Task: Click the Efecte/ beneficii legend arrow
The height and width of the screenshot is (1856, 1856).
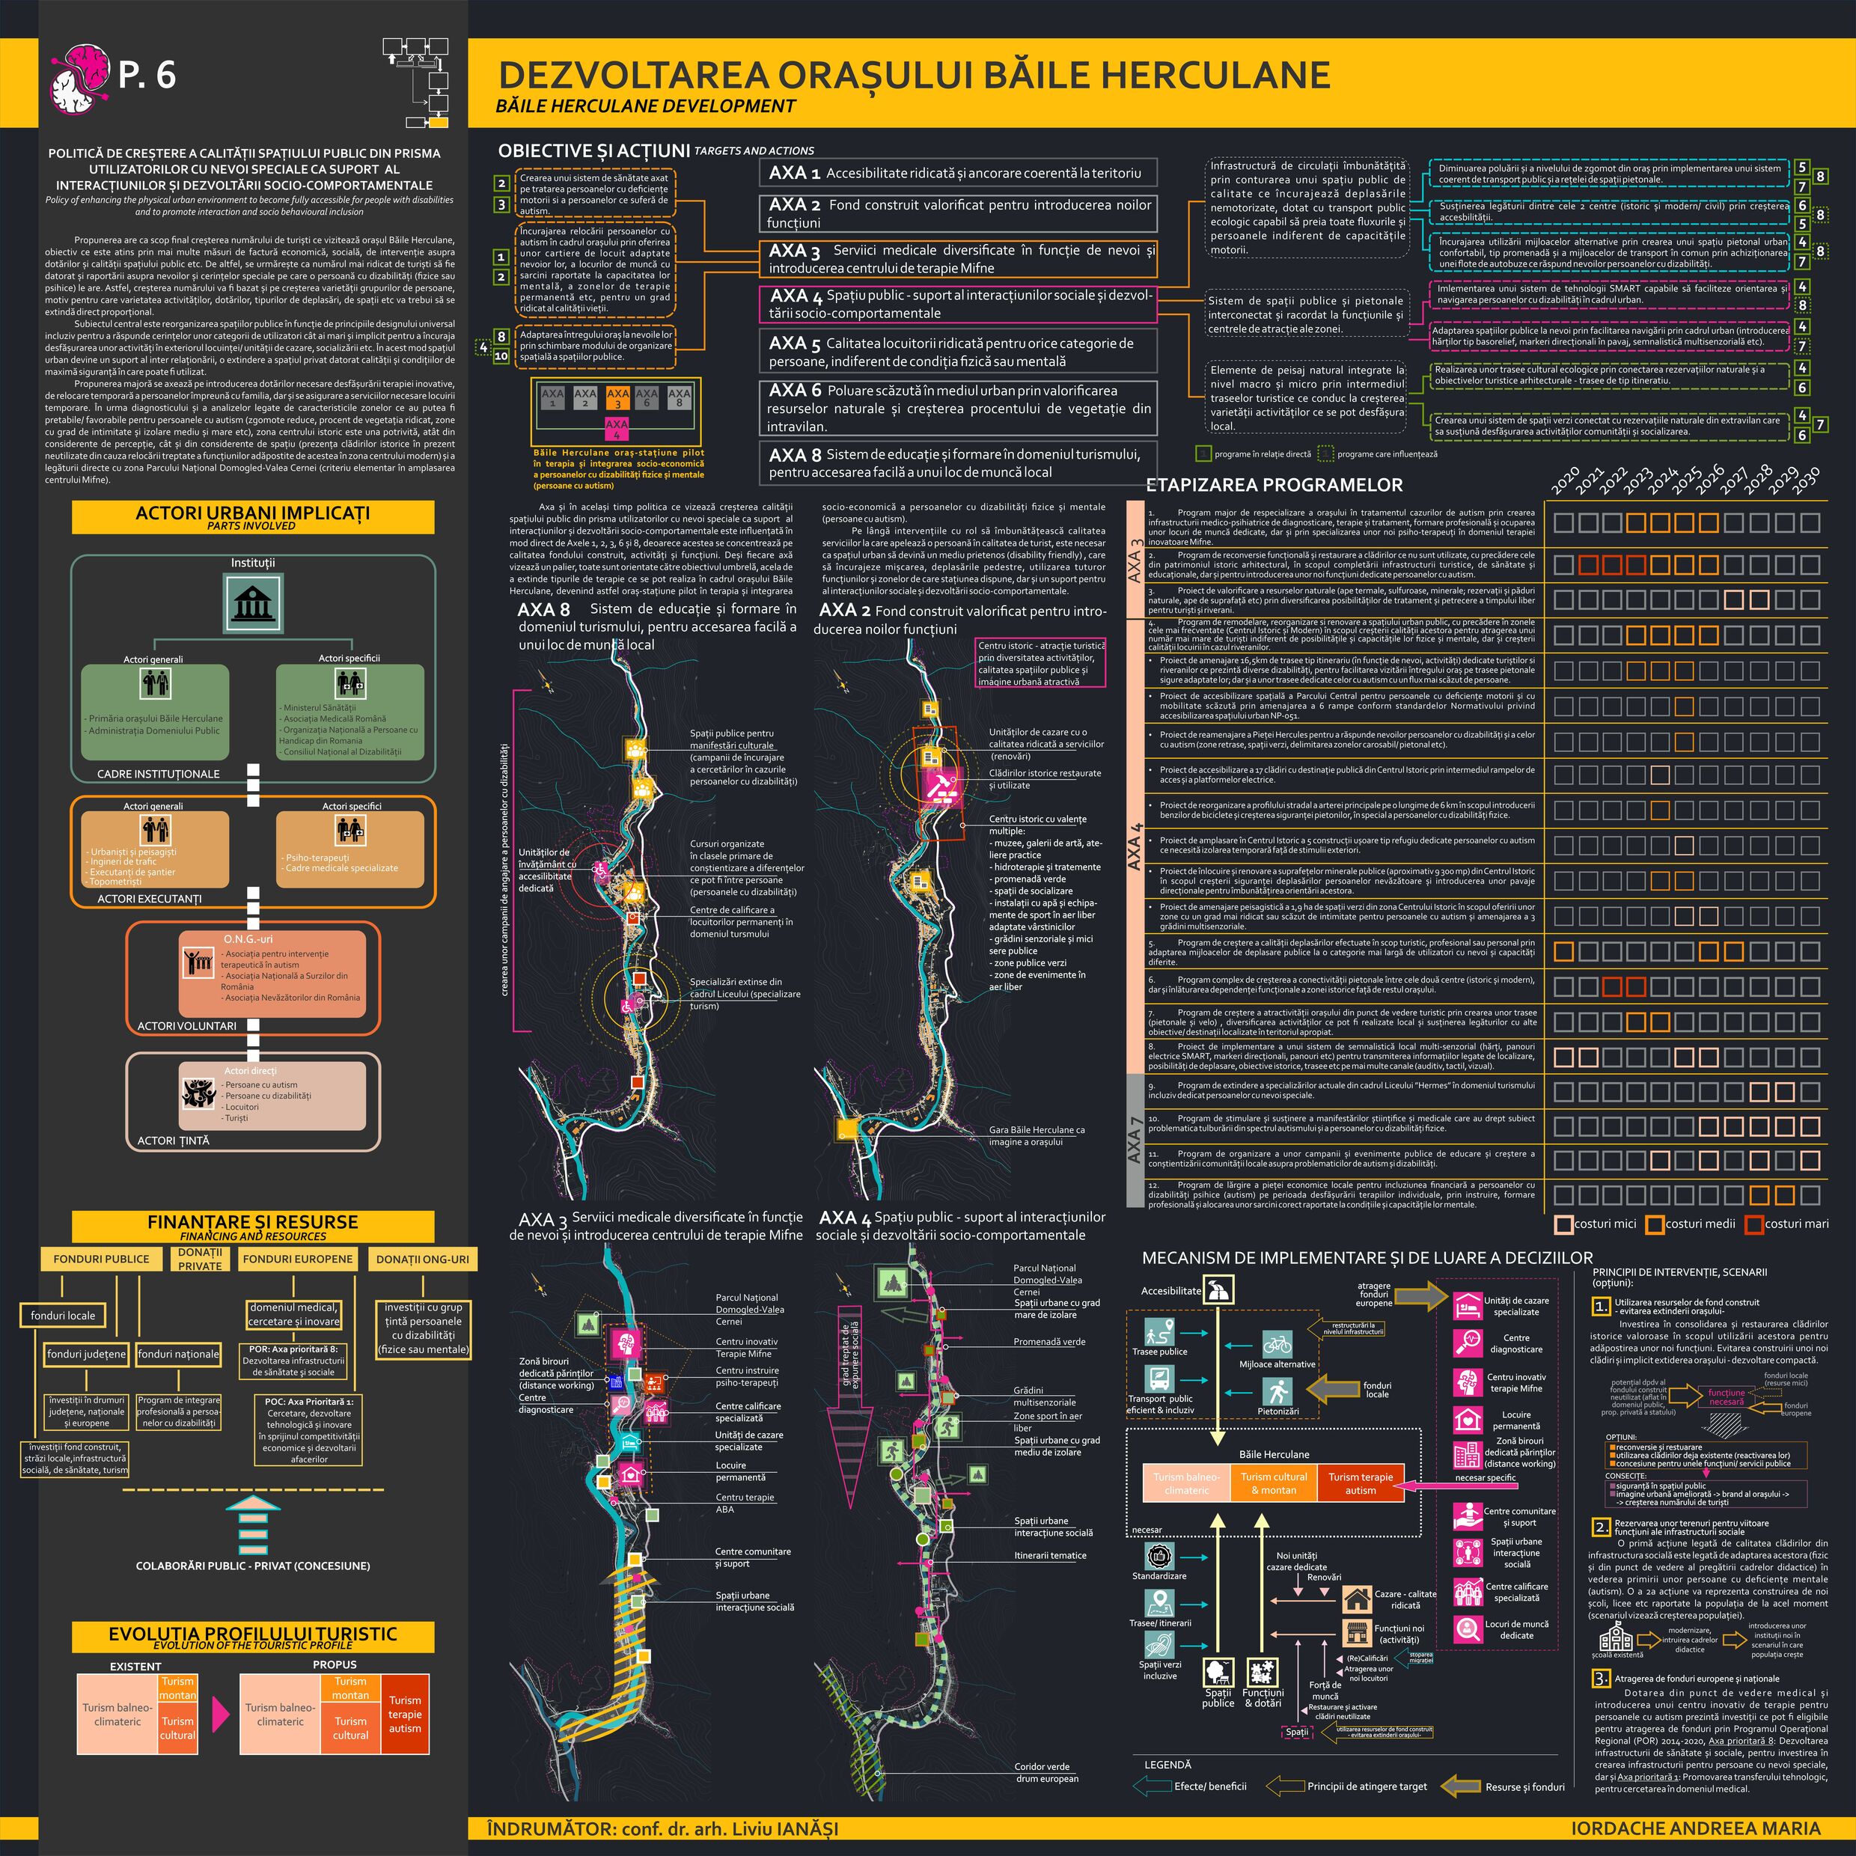Action: tap(1152, 1787)
